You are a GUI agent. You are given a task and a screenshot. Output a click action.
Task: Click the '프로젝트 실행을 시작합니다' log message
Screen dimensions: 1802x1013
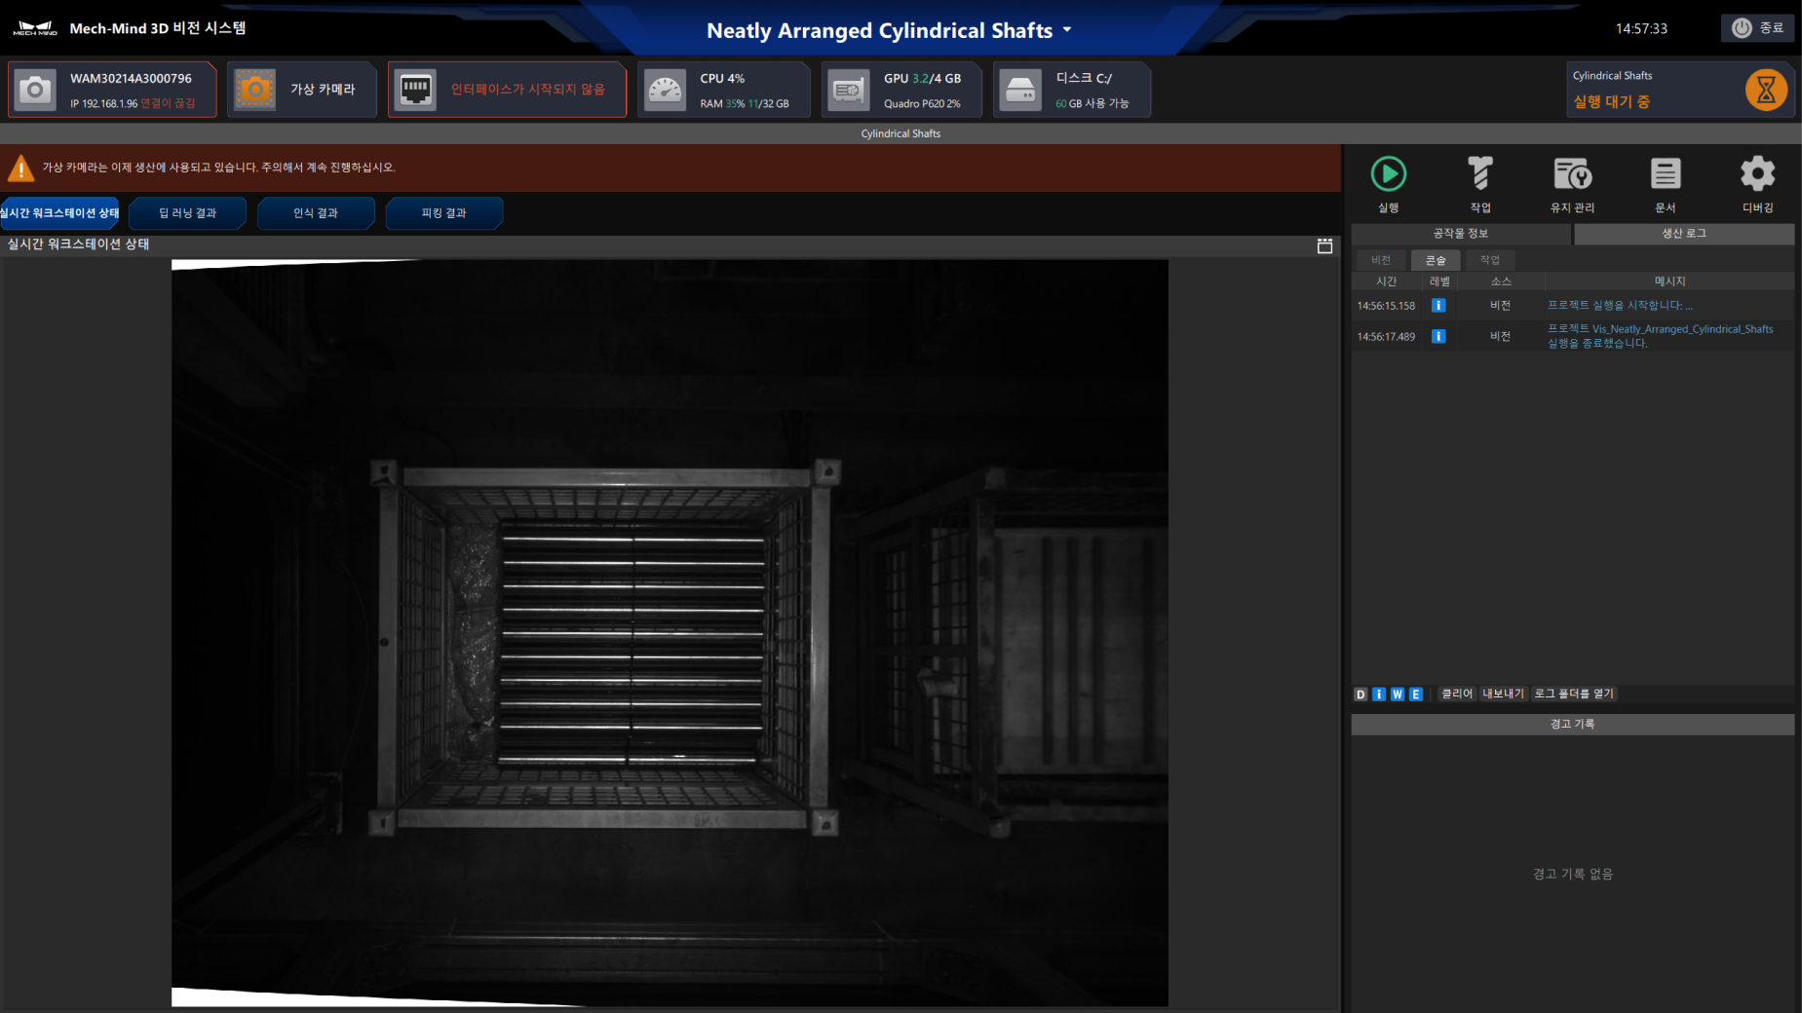coord(1620,306)
